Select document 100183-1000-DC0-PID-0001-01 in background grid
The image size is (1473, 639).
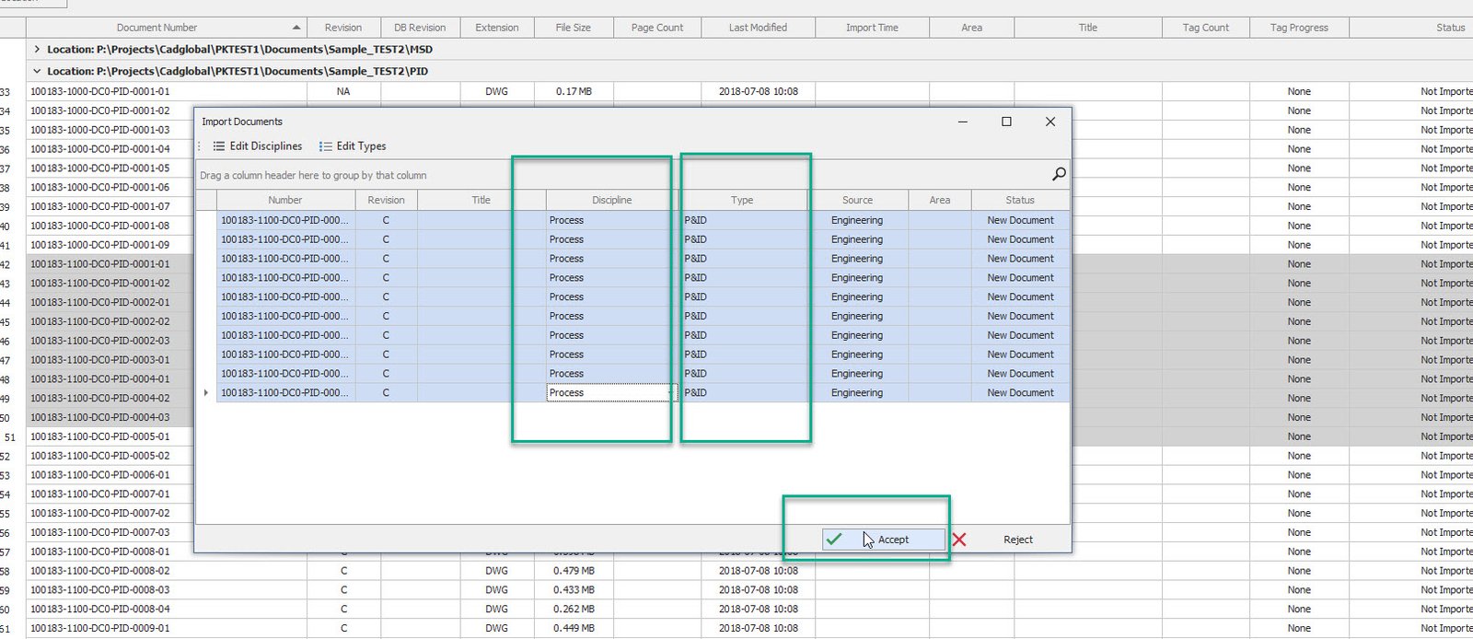100,91
